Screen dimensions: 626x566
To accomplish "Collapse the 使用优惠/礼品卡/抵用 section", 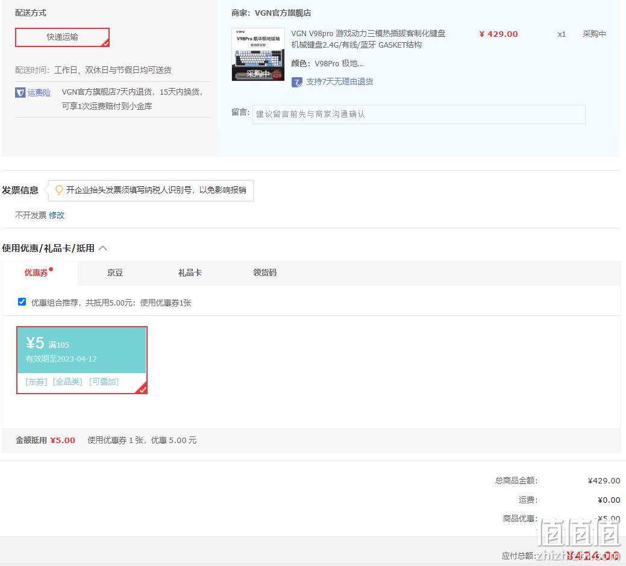I will pos(102,248).
